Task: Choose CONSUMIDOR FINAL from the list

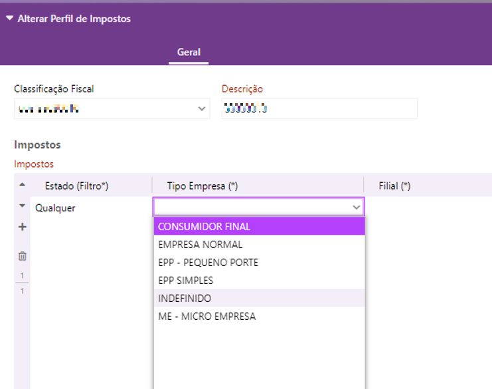Action: (205, 227)
